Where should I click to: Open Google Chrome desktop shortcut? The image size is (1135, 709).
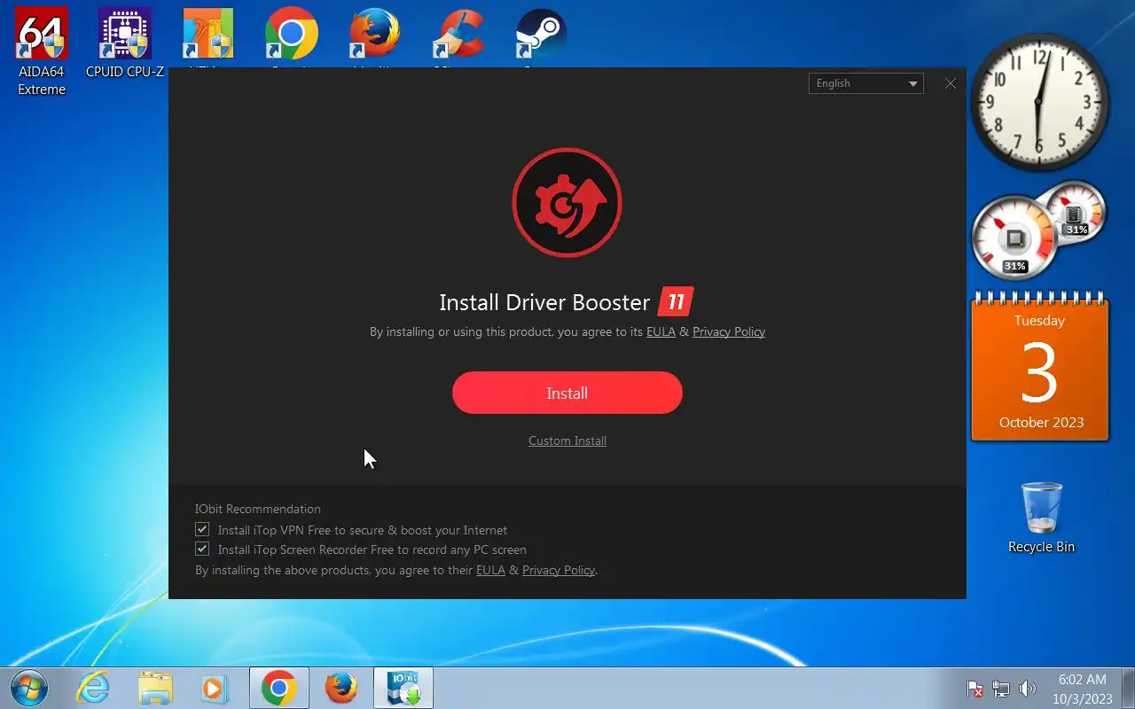point(291,37)
